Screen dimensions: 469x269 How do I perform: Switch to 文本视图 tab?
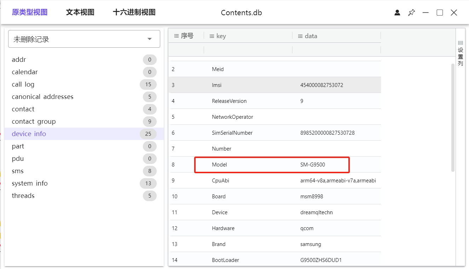(80, 12)
